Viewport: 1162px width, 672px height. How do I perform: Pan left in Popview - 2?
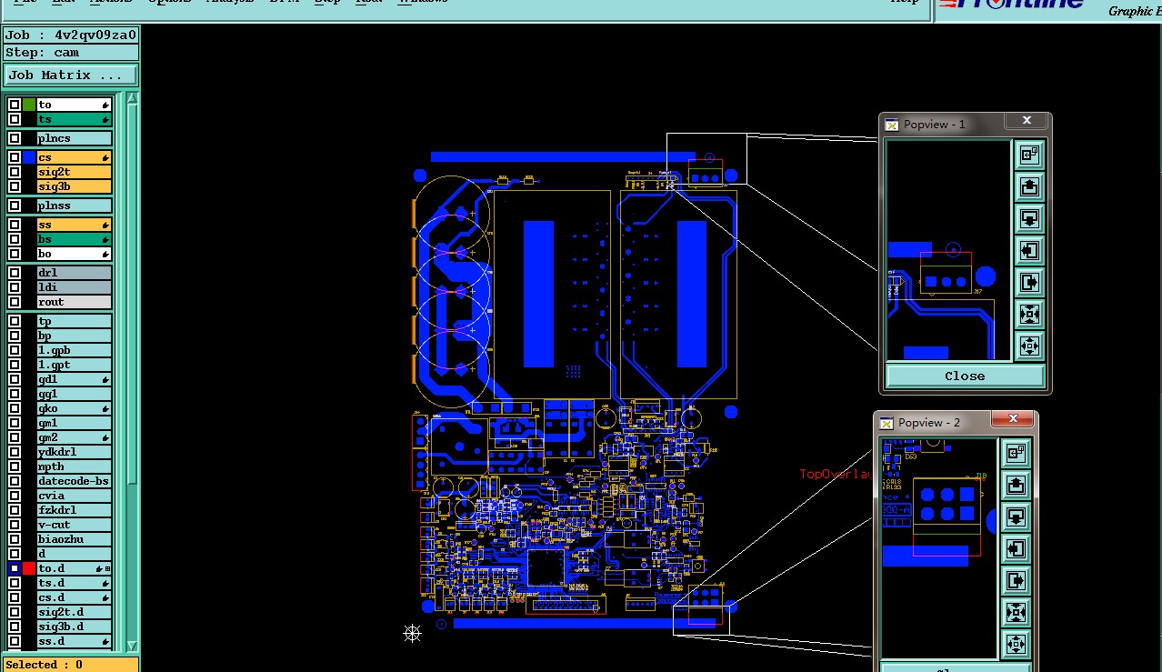tap(1016, 548)
